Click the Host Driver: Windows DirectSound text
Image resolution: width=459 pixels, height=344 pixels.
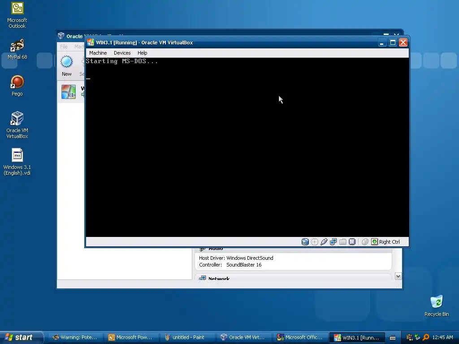click(236, 258)
